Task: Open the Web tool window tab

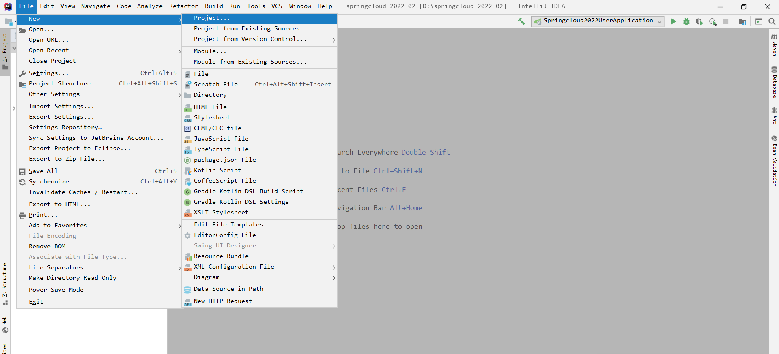Action: [x=5, y=324]
